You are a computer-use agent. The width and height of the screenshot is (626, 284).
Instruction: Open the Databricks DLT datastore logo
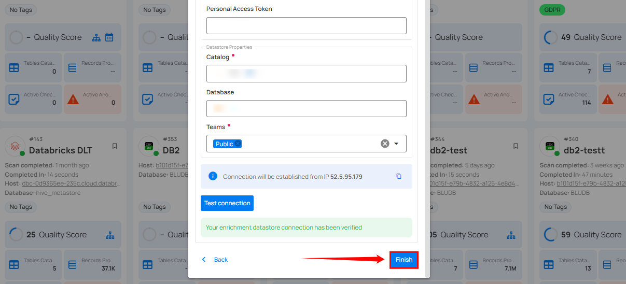click(x=15, y=146)
